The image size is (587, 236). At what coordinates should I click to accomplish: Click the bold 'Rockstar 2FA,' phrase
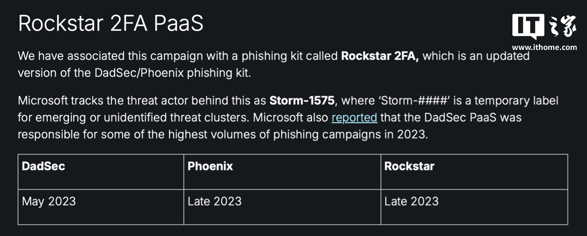380,56
